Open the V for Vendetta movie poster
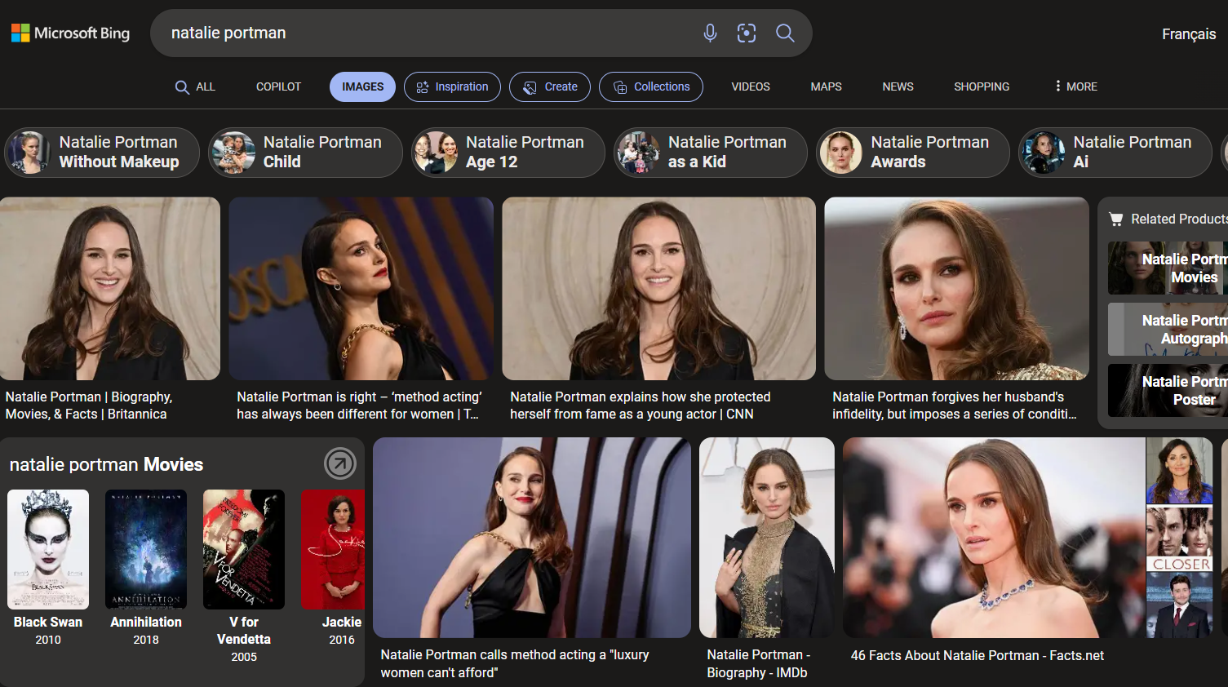1228x687 pixels. point(244,549)
